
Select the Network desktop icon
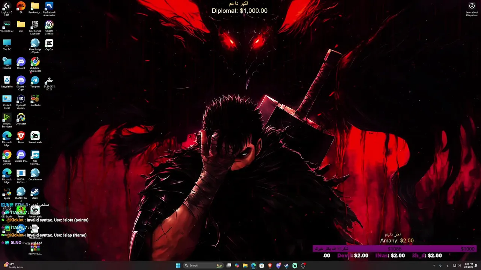(7, 63)
